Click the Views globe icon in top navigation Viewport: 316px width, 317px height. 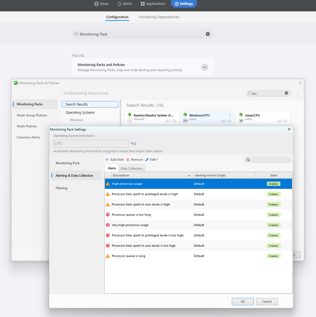coord(96,4)
